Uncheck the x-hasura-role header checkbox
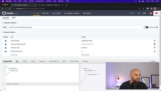 click(6, 48)
